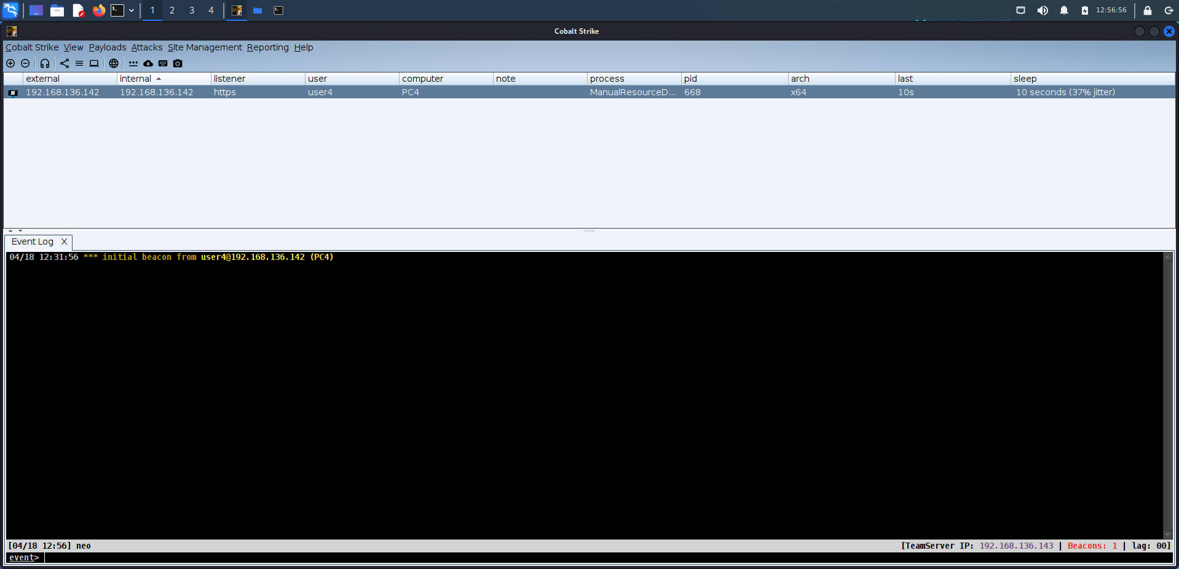Click the purple desktop icon in the panel
The height and width of the screenshot is (569, 1179).
[36, 10]
